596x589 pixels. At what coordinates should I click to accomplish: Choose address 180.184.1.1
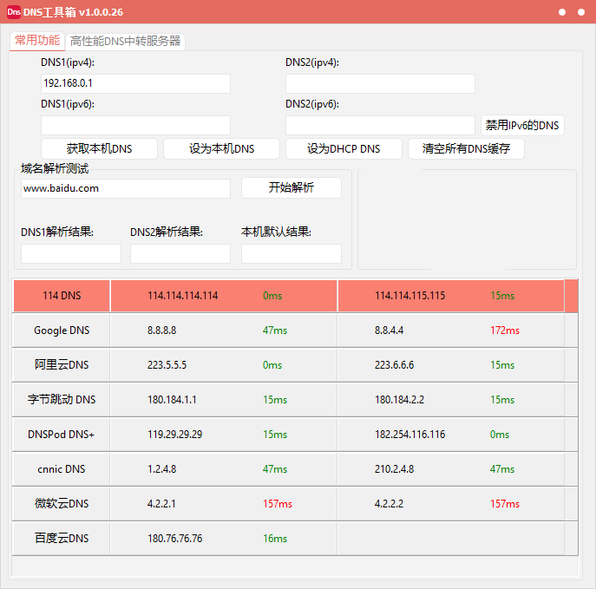coord(172,399)
